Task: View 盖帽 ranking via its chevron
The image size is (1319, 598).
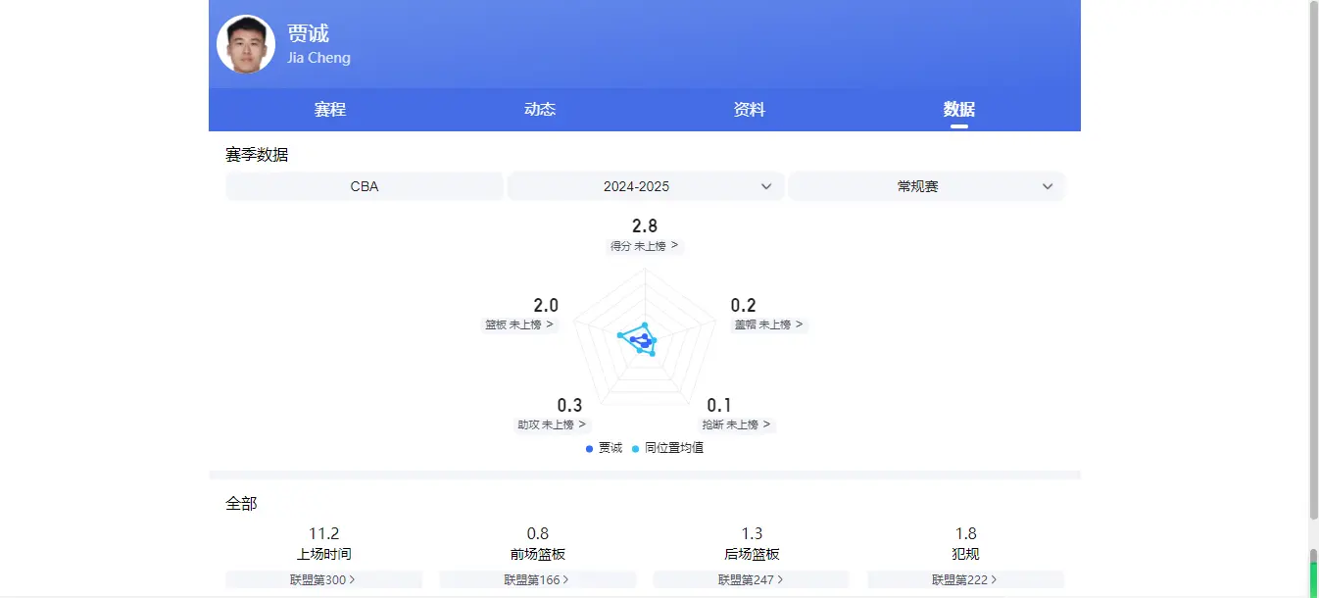Action: pyautogui.click(x=769, y=324)
